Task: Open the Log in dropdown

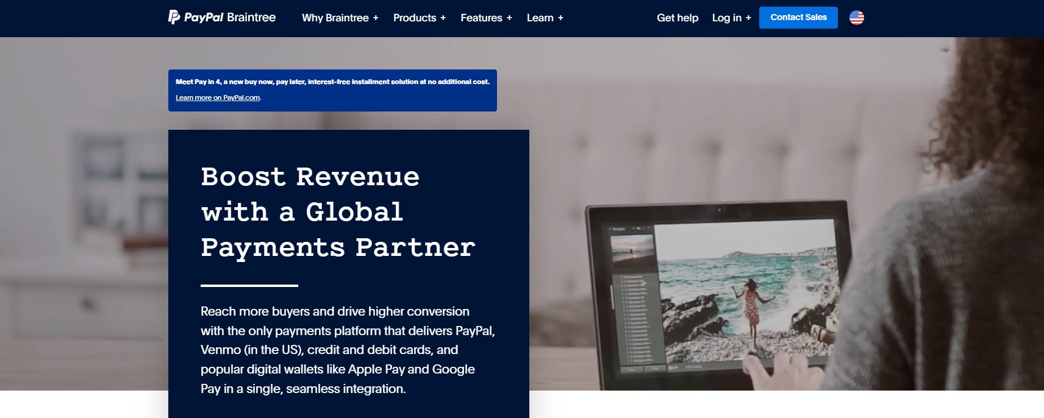Action: tap(731, 18)
